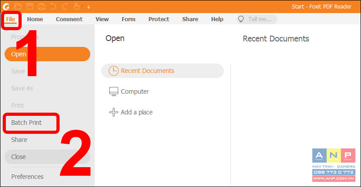The height and width of the screenshot is (187, 361).
Task: Click the Redo arrow icon
Action: click(x=65, y=6)
